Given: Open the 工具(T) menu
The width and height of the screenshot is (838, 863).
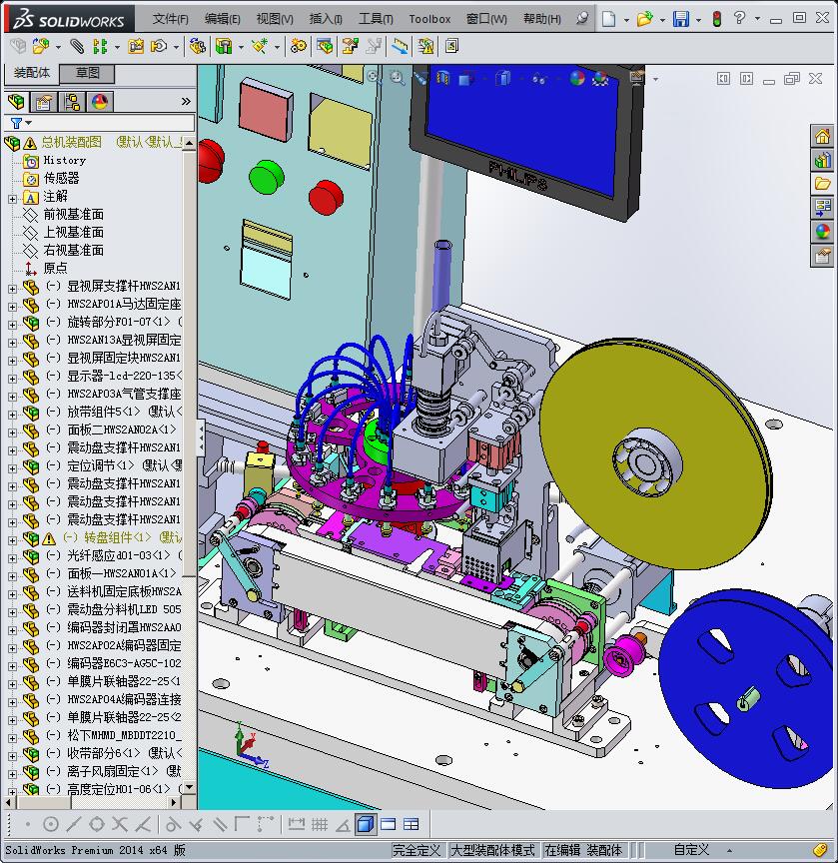Looking at the screenshot, I should coord(376,19).
